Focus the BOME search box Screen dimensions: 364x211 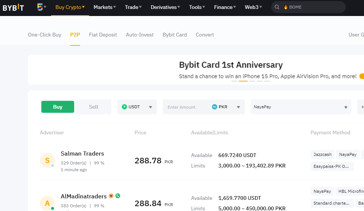tap(308, 7)
